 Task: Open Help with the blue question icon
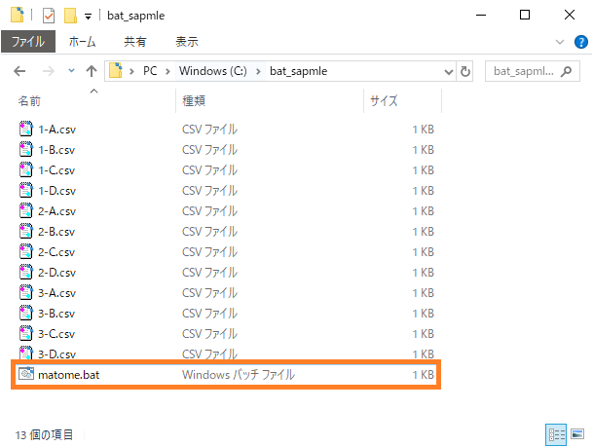(581, 42)
